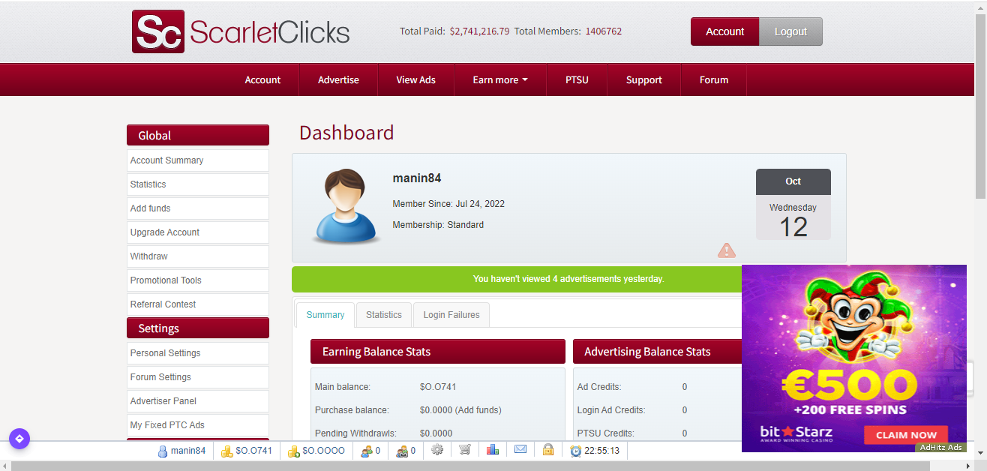This screenshot has height=471, width=987.
Task: Open the bar chart statistics icon
Action: coord(493,450)
